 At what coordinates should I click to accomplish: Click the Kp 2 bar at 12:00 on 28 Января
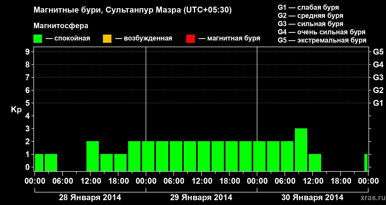(93, 156)
